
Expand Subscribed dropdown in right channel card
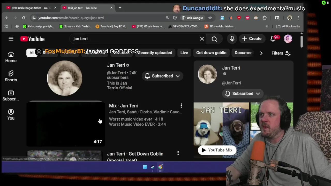click(243, 94)
